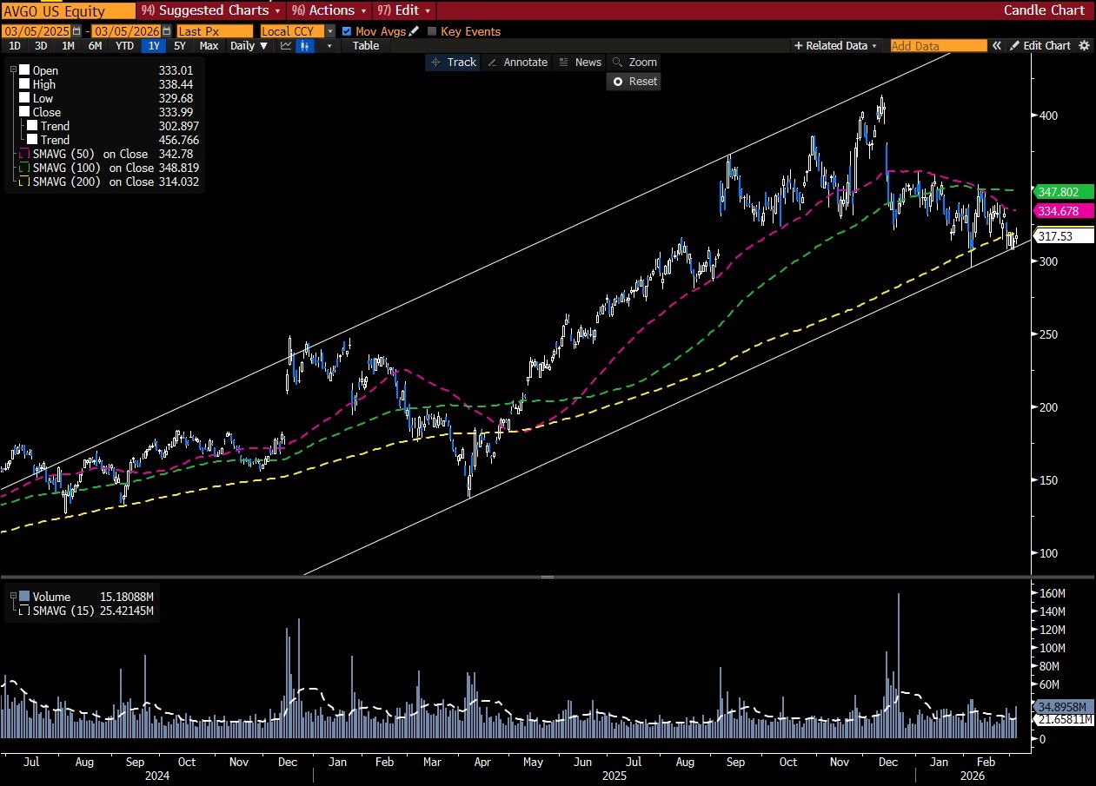Click the SMAVG (50) pink color swatch

(24, 154)
